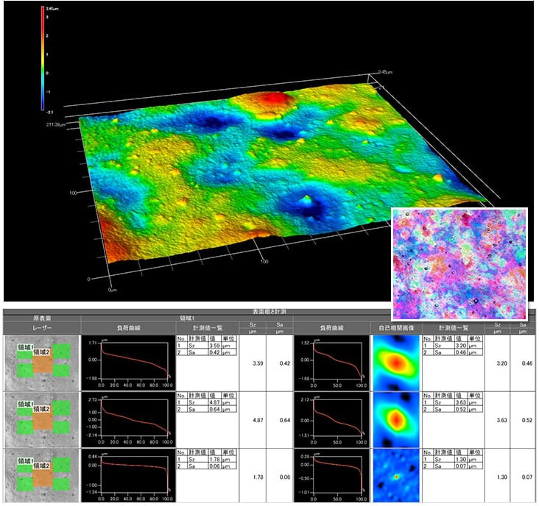The height and width of the screenshot is (506, 539).
Task: Open second-row right load curve graph
Action: [x=331, y=419]
